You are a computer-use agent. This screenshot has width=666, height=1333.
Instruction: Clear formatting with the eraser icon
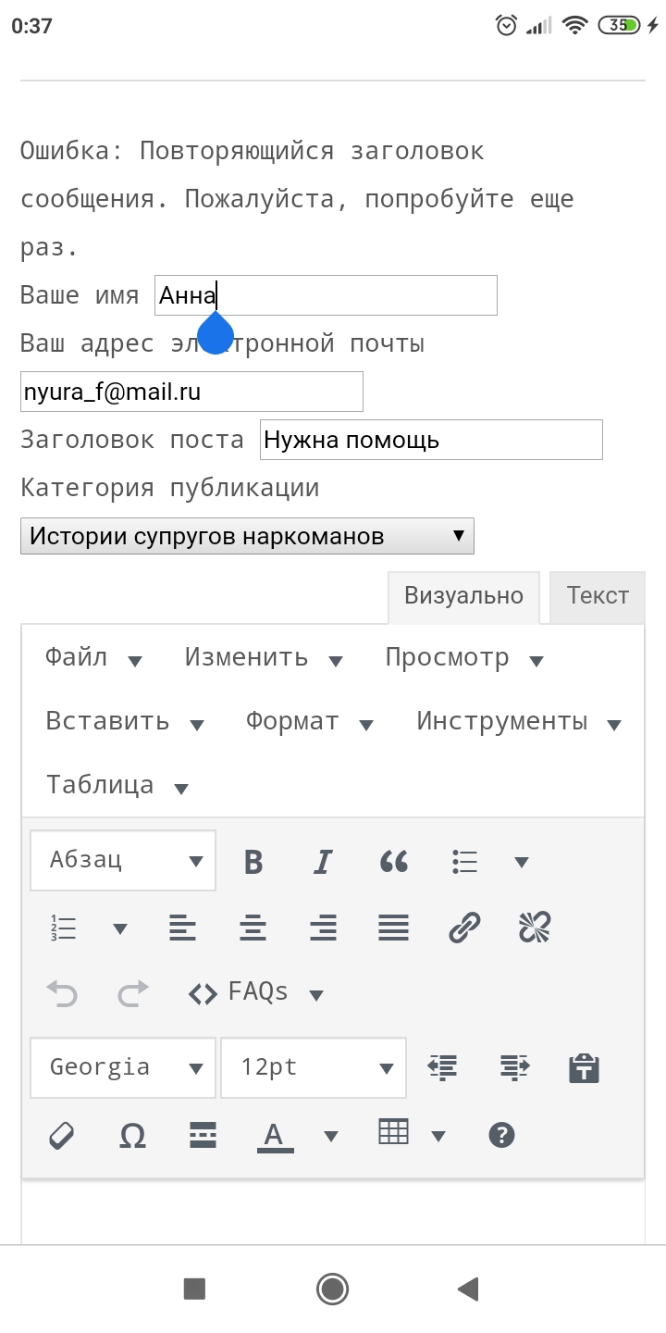(61, 1136)
